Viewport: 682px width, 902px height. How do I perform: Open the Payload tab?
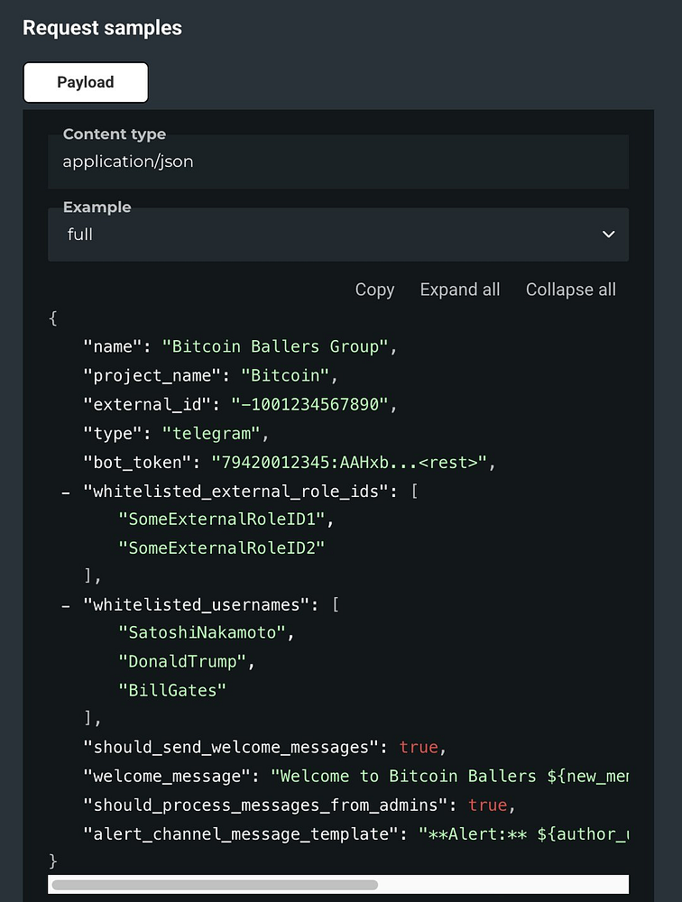[86, 82]
